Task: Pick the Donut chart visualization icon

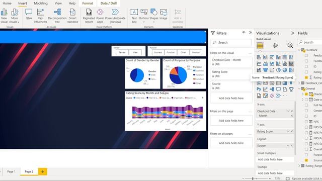Action: pyautogui.click(x=285, y=70)
